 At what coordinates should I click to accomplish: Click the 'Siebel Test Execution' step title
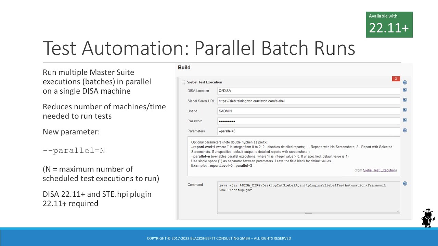coord(205,82)
